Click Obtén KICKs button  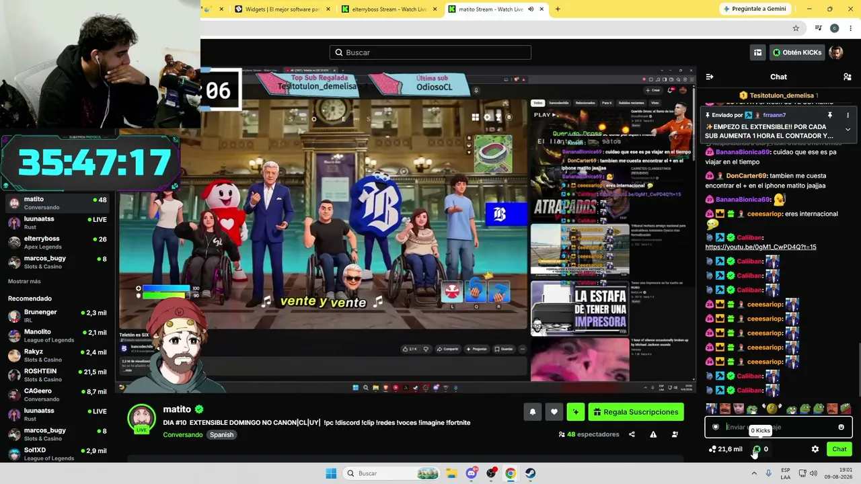tap(797, 52)
